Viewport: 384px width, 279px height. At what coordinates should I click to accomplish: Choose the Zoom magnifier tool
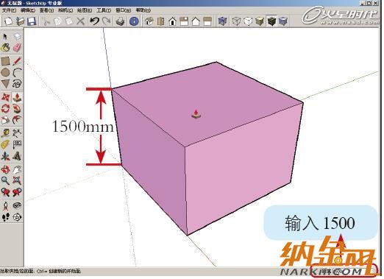5,180
